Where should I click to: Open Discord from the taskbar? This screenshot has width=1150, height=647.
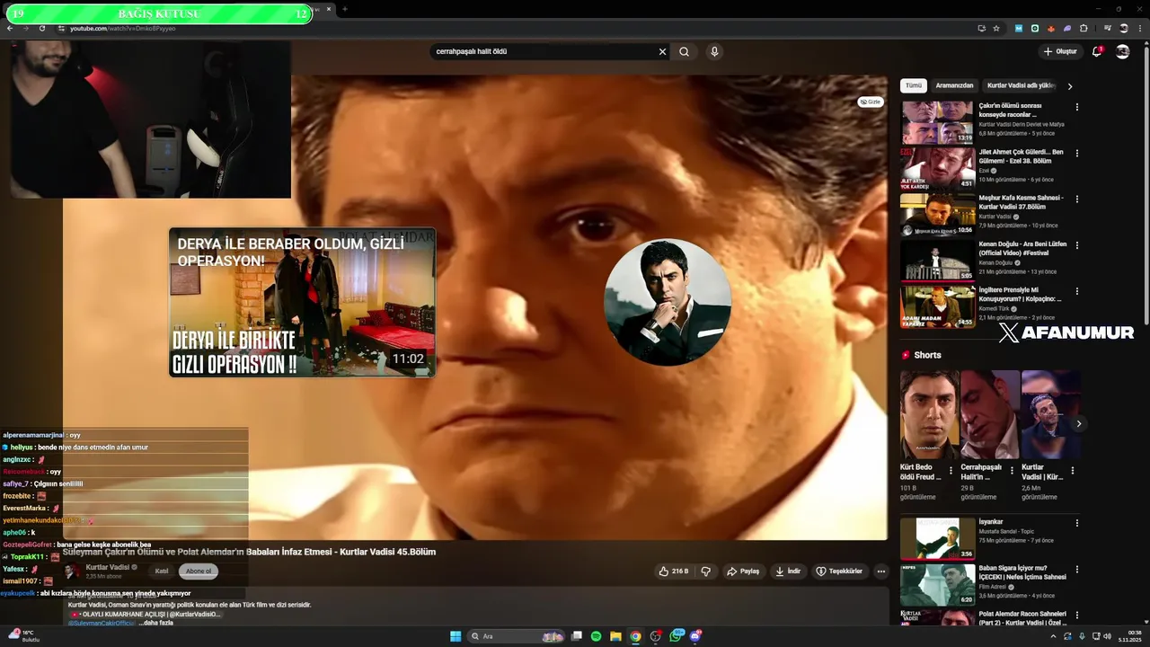pyautogui.click(x=695, y=636)
